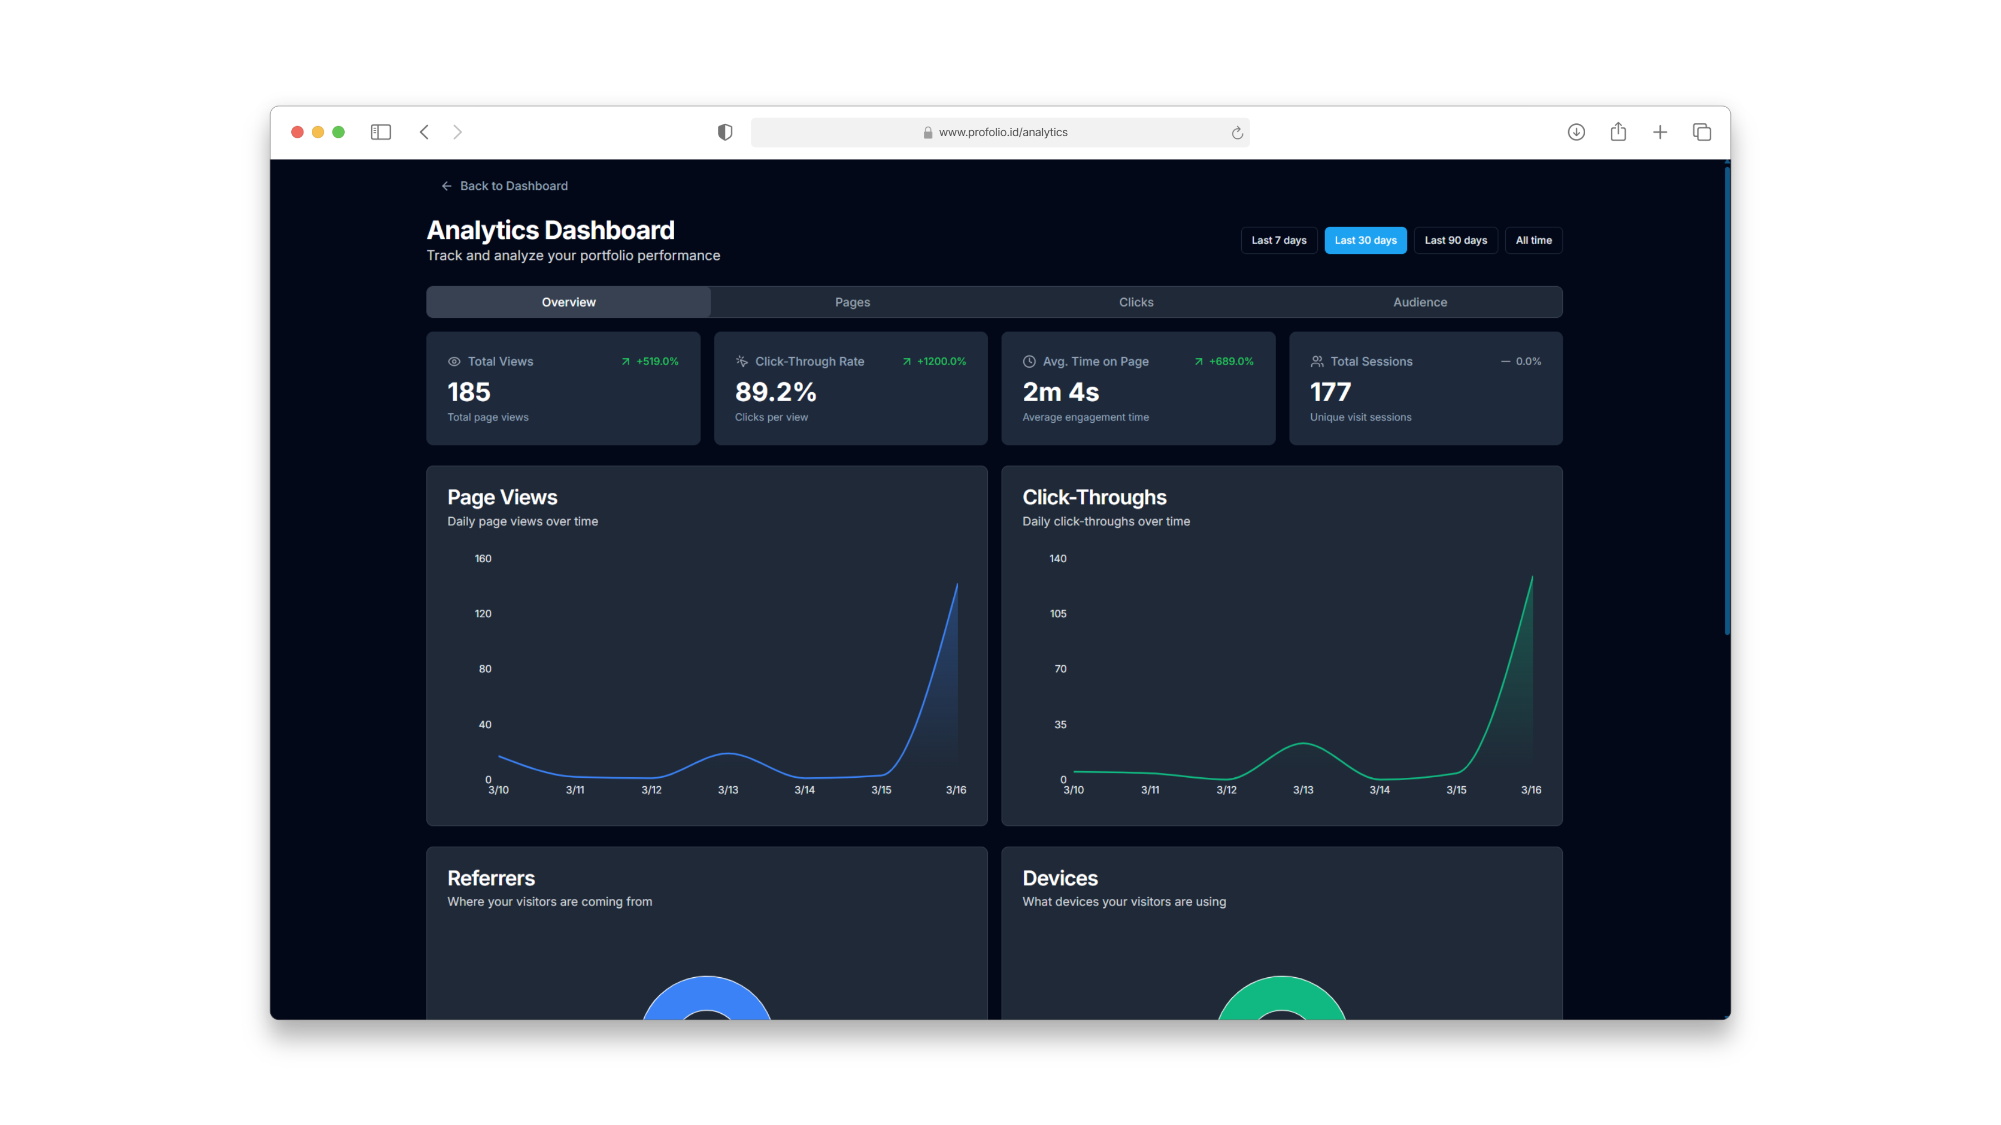The width and height of the screenshot is (2001, 1125).
Task: Select the All time range
Action: tap(1534, 240)
